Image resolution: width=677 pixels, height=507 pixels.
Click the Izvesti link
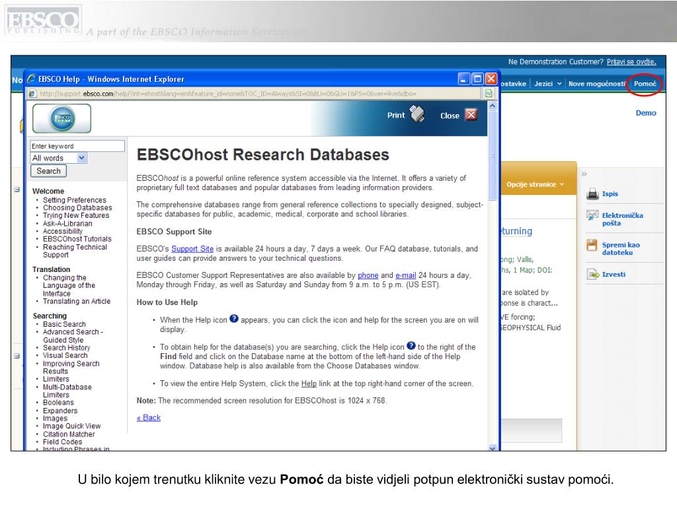(614, 274)
